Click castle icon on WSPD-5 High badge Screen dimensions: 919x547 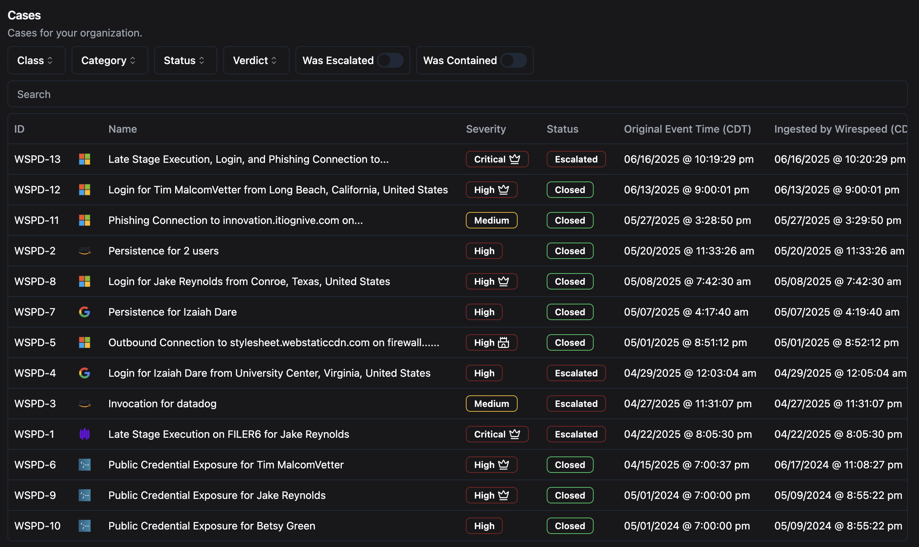coord(503,342)
